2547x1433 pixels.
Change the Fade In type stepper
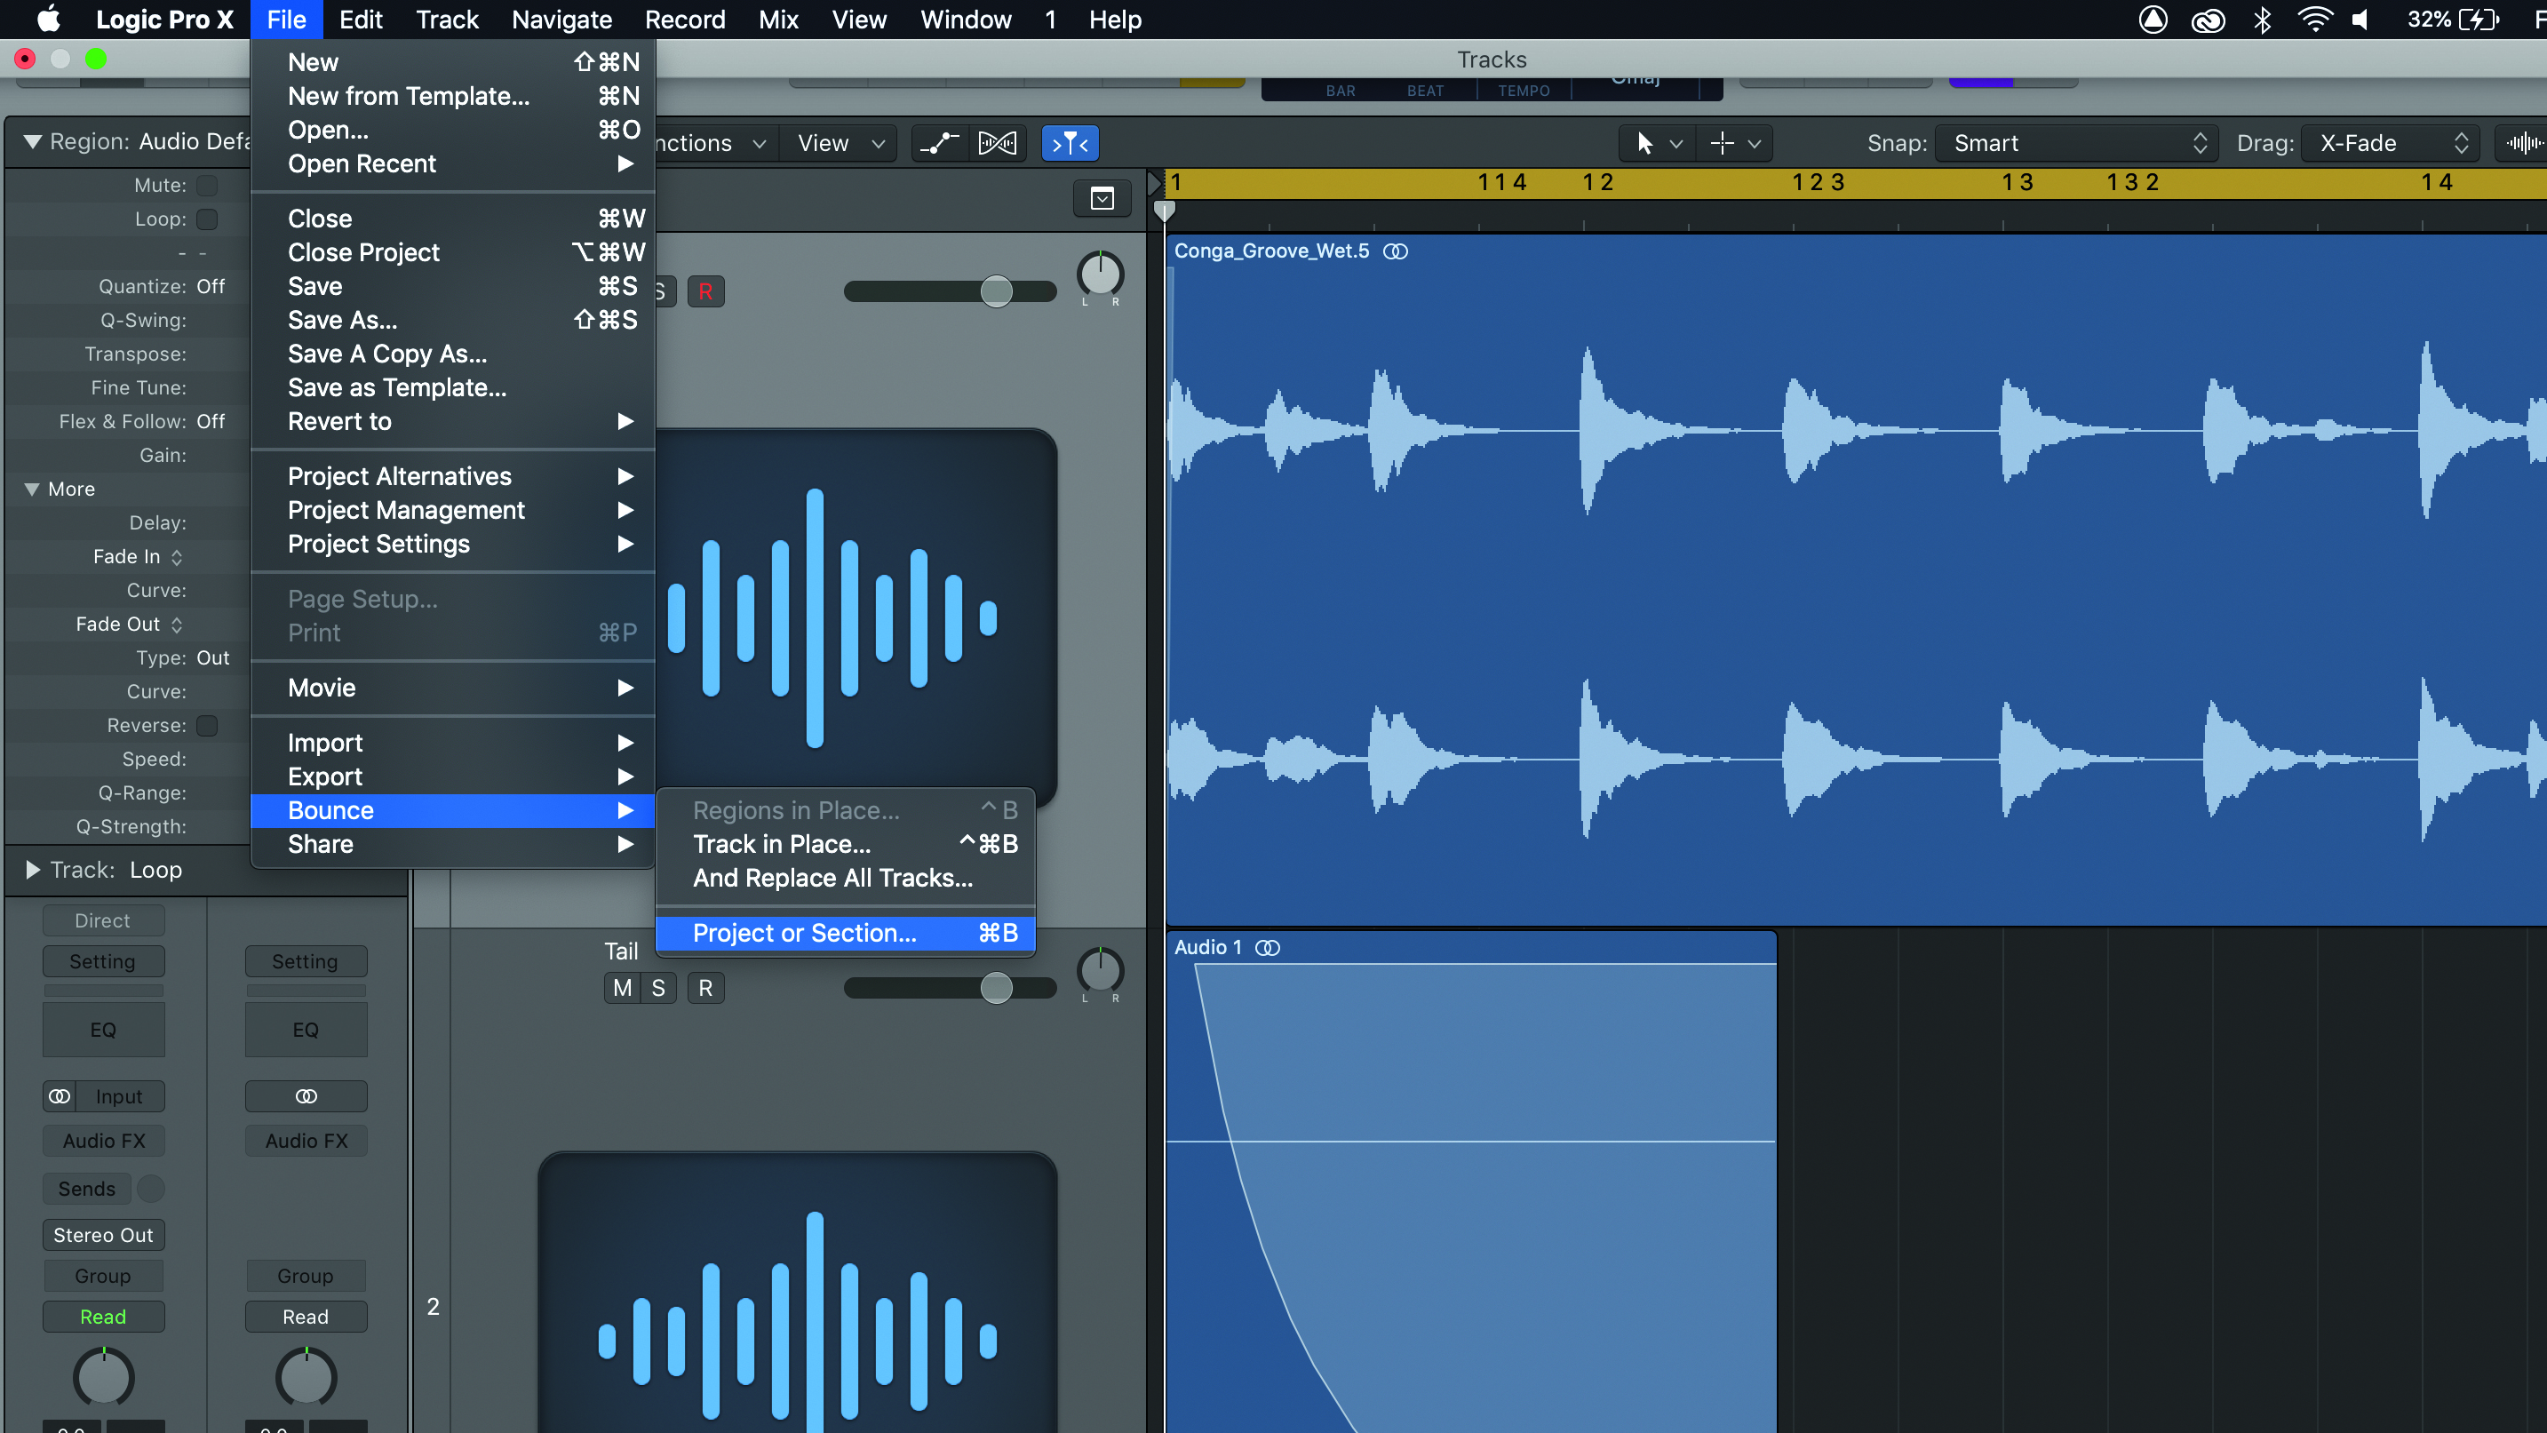pyautogui.click(x=177, y=557)
